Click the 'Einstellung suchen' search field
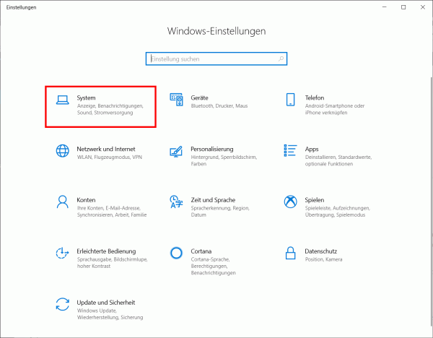433x338 pixels. tap(216, 58)
